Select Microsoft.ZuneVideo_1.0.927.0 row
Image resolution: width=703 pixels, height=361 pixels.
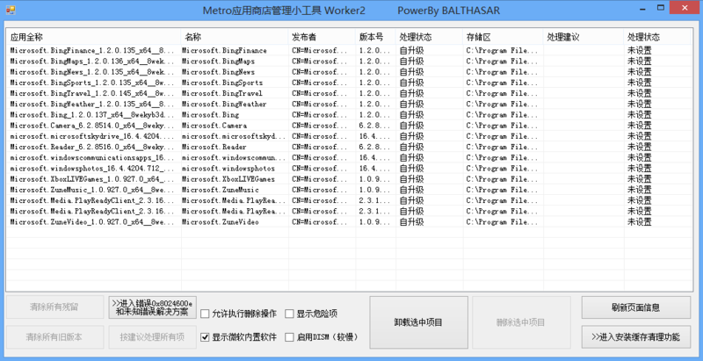tap(349, 221)
